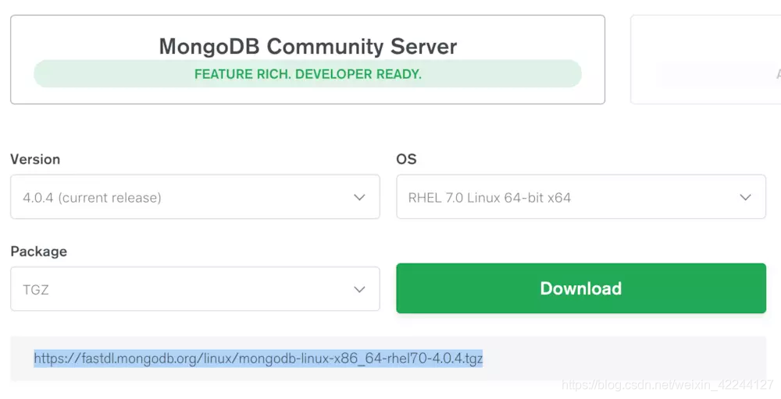Screen dimensions: 781x399
Task: Click the Version label
Action: pyautogui.click(x=35, y=159)
